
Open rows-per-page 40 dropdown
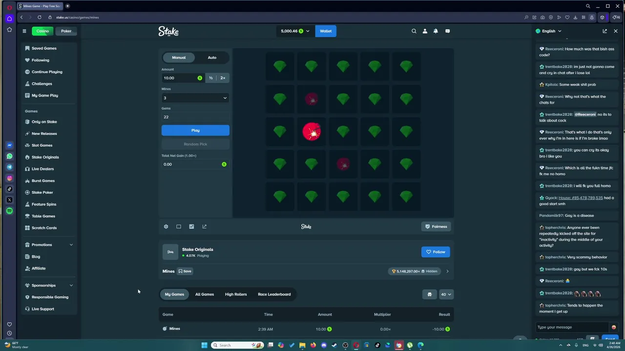(x=446, y=294)
